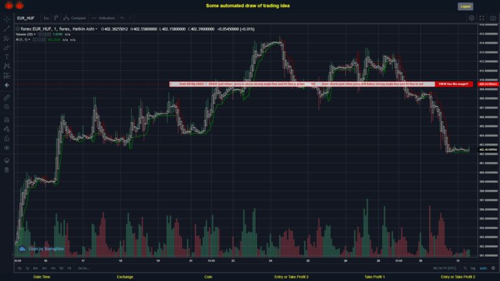Click the first red logo icon
500x281 pixels.
[x=9, y=5]
